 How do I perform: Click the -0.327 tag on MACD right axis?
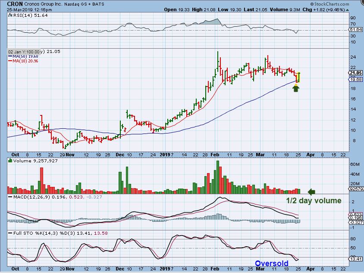(356, 222)
